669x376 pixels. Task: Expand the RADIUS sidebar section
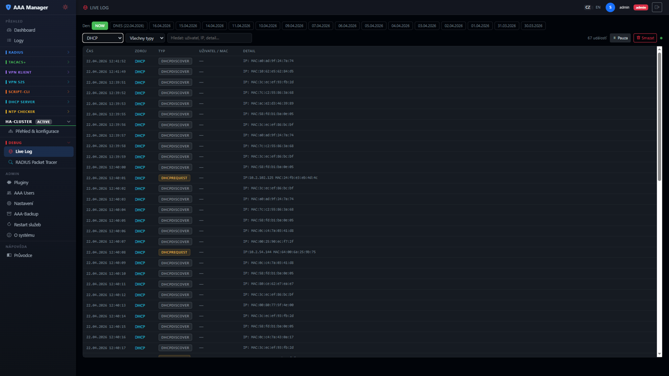(x=38, y=52)
